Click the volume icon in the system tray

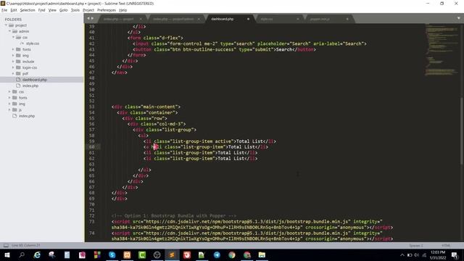(416, 254)
